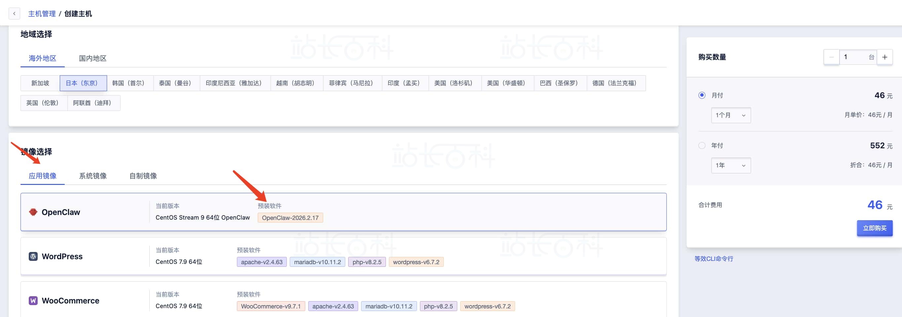Choose 印度（孟买） region
Viewport: 902px width, 317px height.
[x=405, y=83]
